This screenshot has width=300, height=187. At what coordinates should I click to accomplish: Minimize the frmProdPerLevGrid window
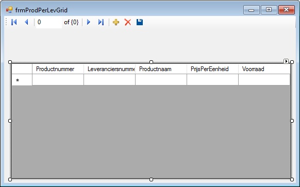pos(251,10)
